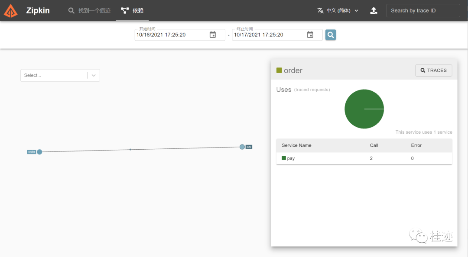Focus the Search by trace ID field

(x=423, y=11)
